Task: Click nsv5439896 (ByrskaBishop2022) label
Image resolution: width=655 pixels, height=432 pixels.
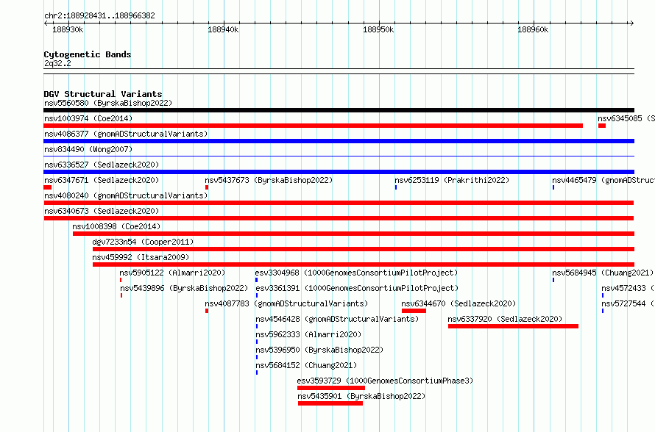Action: coord(184,288)
